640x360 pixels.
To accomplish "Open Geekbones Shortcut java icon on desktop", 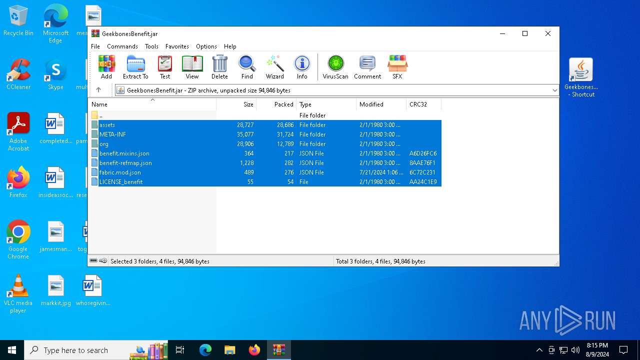I will (580, 77).
